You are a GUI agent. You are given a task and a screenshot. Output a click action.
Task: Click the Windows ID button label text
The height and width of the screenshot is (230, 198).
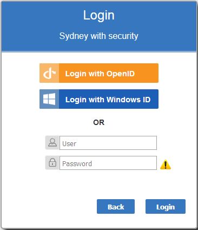tap(108, 100)
